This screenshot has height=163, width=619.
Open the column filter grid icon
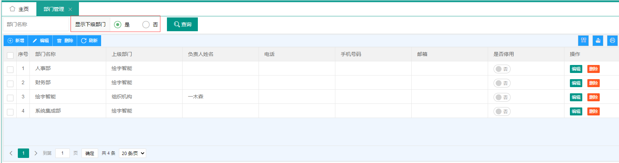pos(583,41)
